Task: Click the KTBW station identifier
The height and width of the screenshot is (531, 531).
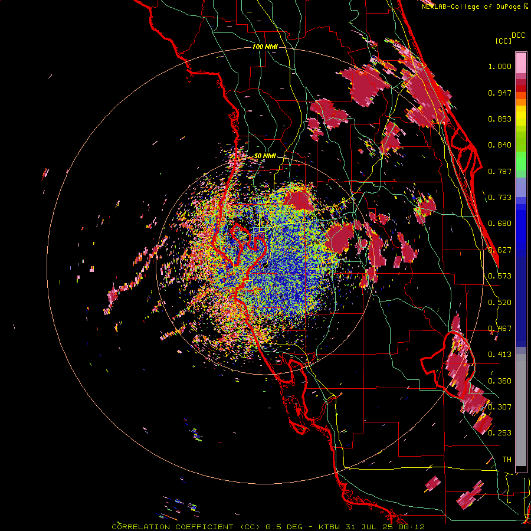Action: pyautogui.click(x=330, y=527)
